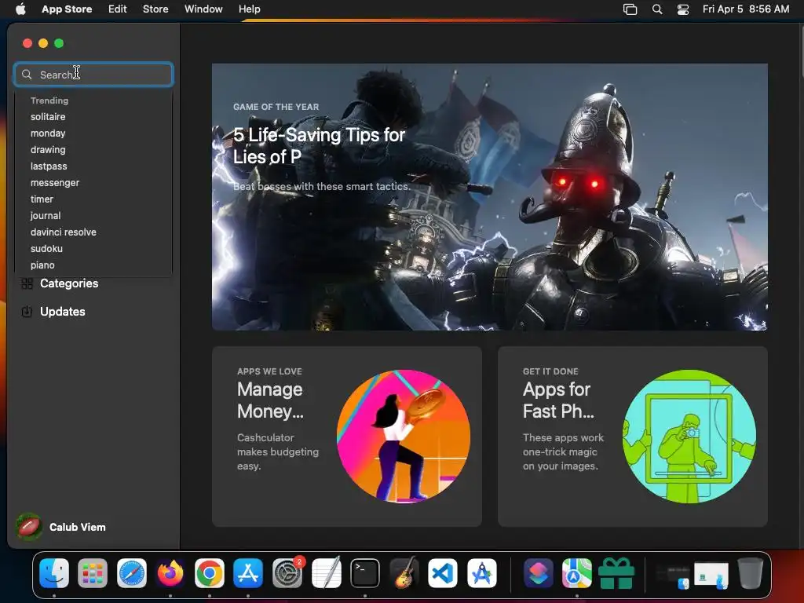
Task: Open System Settings from the Dock
Action: (287, 572)
